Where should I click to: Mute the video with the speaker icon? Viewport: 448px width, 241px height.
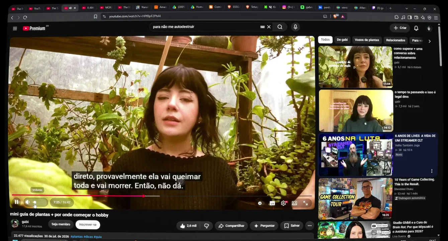pyautogui.click(x=27, y=202)
